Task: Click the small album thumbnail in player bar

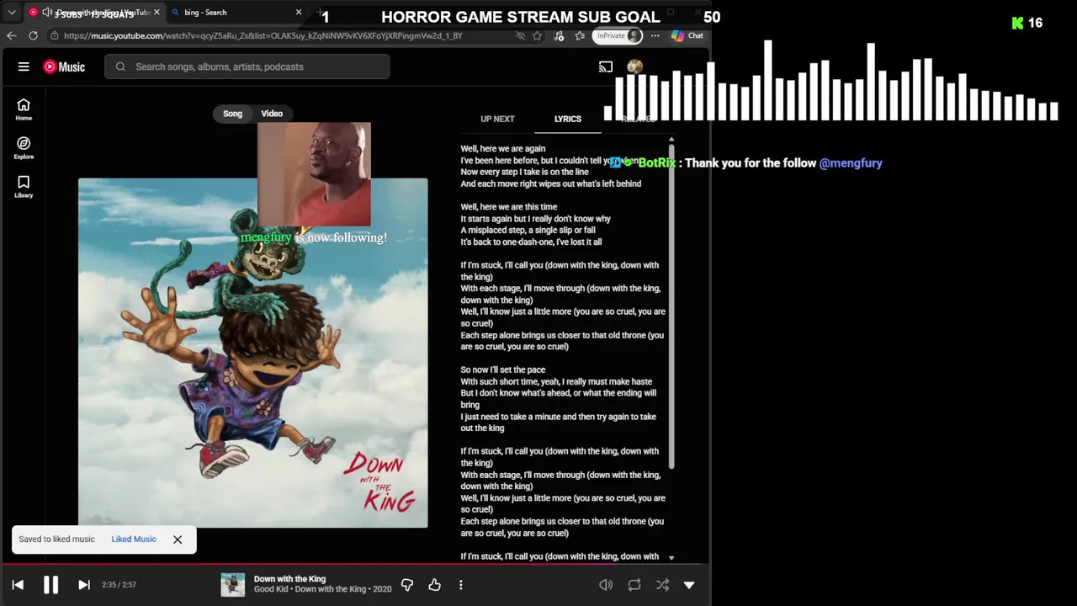Action: [233, 585]
